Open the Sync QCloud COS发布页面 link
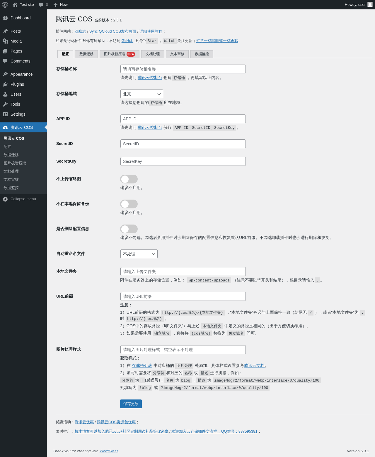This screenshot has height=457, width=375. click(x=113, y=31)
